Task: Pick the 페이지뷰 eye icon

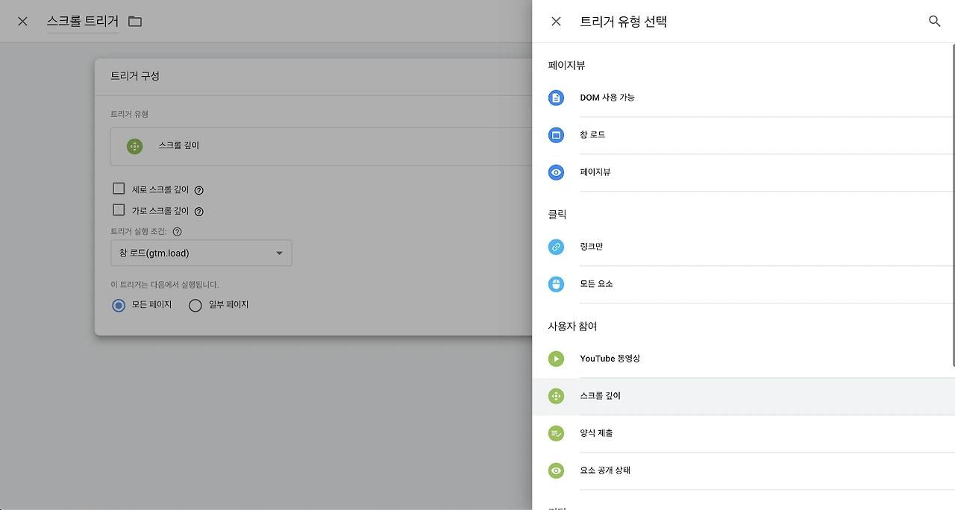Action: click(556, 172)
